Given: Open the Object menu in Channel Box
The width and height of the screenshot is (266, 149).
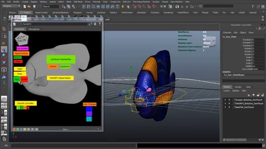Looking at the screenshot, I should click(243, 32).
